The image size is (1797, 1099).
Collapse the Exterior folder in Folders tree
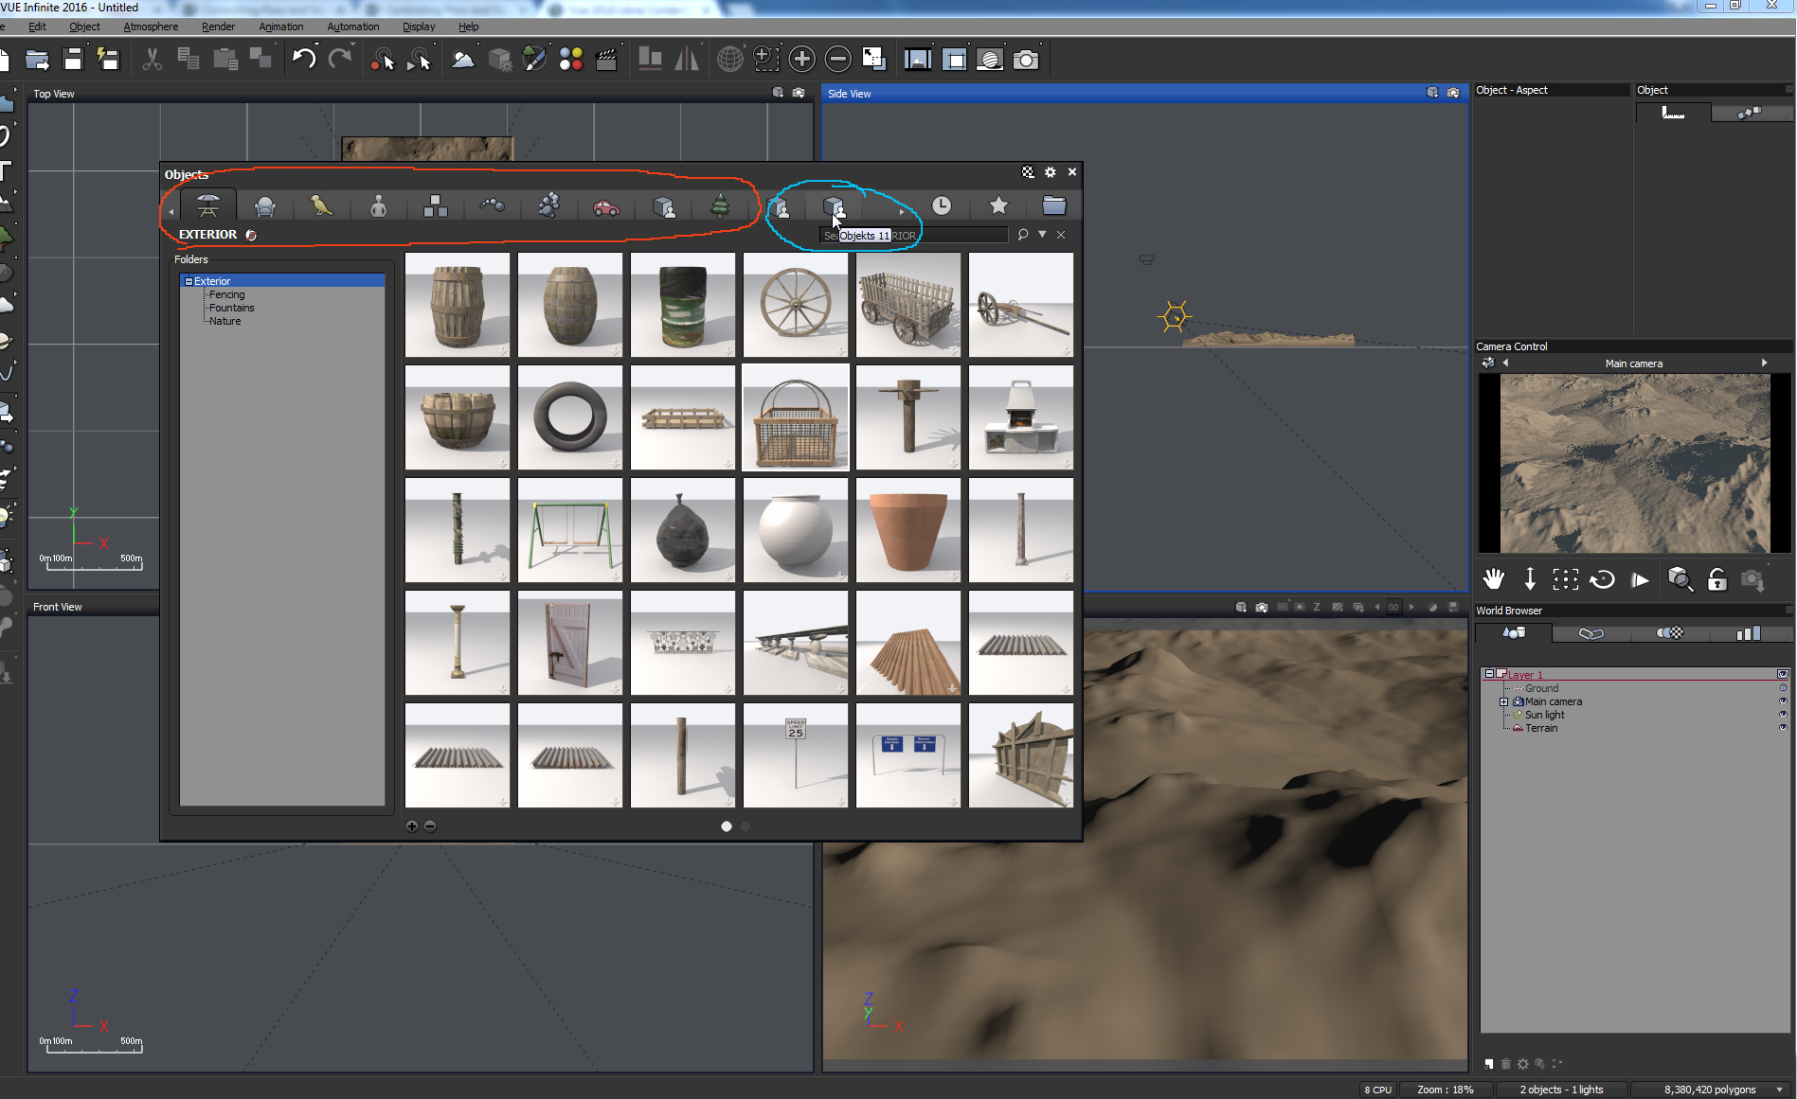click(189, 281)
